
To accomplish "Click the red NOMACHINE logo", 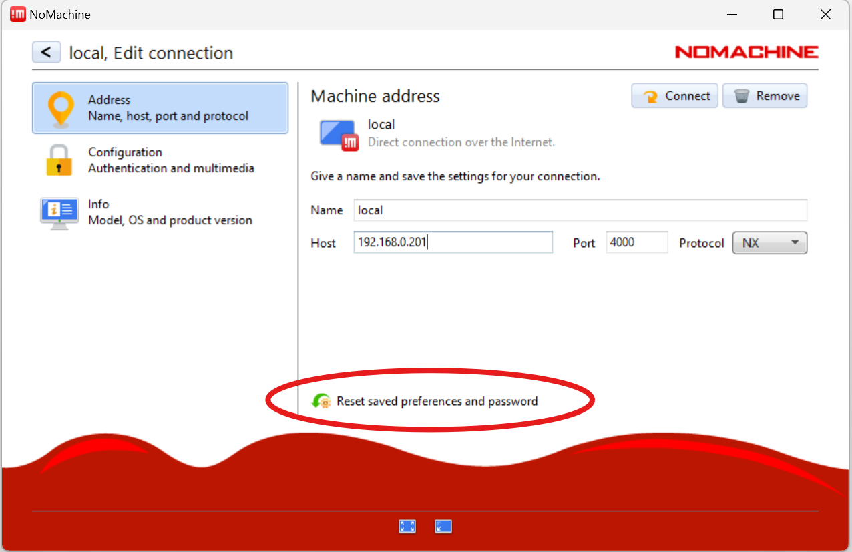I will click(746, 52).
